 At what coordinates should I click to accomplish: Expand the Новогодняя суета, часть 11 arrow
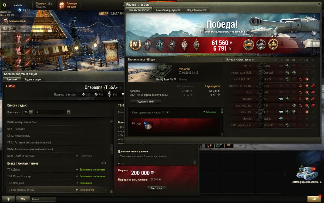click(x=167, y=112)
